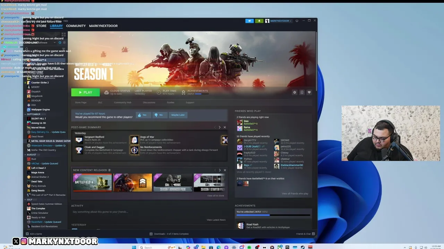Screen dimensions: 444x249
Task: Open the Dogs of War achievement icon
Action: (134, 139)
